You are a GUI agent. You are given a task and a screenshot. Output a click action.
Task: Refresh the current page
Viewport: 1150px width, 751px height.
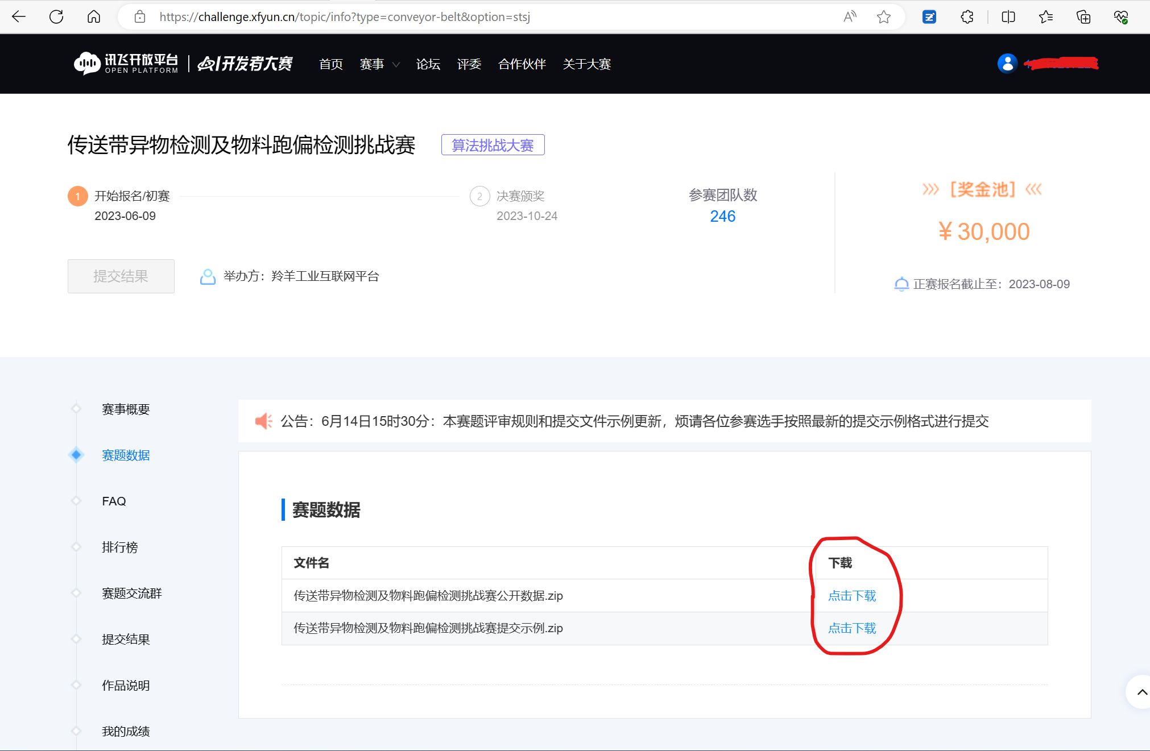point(56,16)
